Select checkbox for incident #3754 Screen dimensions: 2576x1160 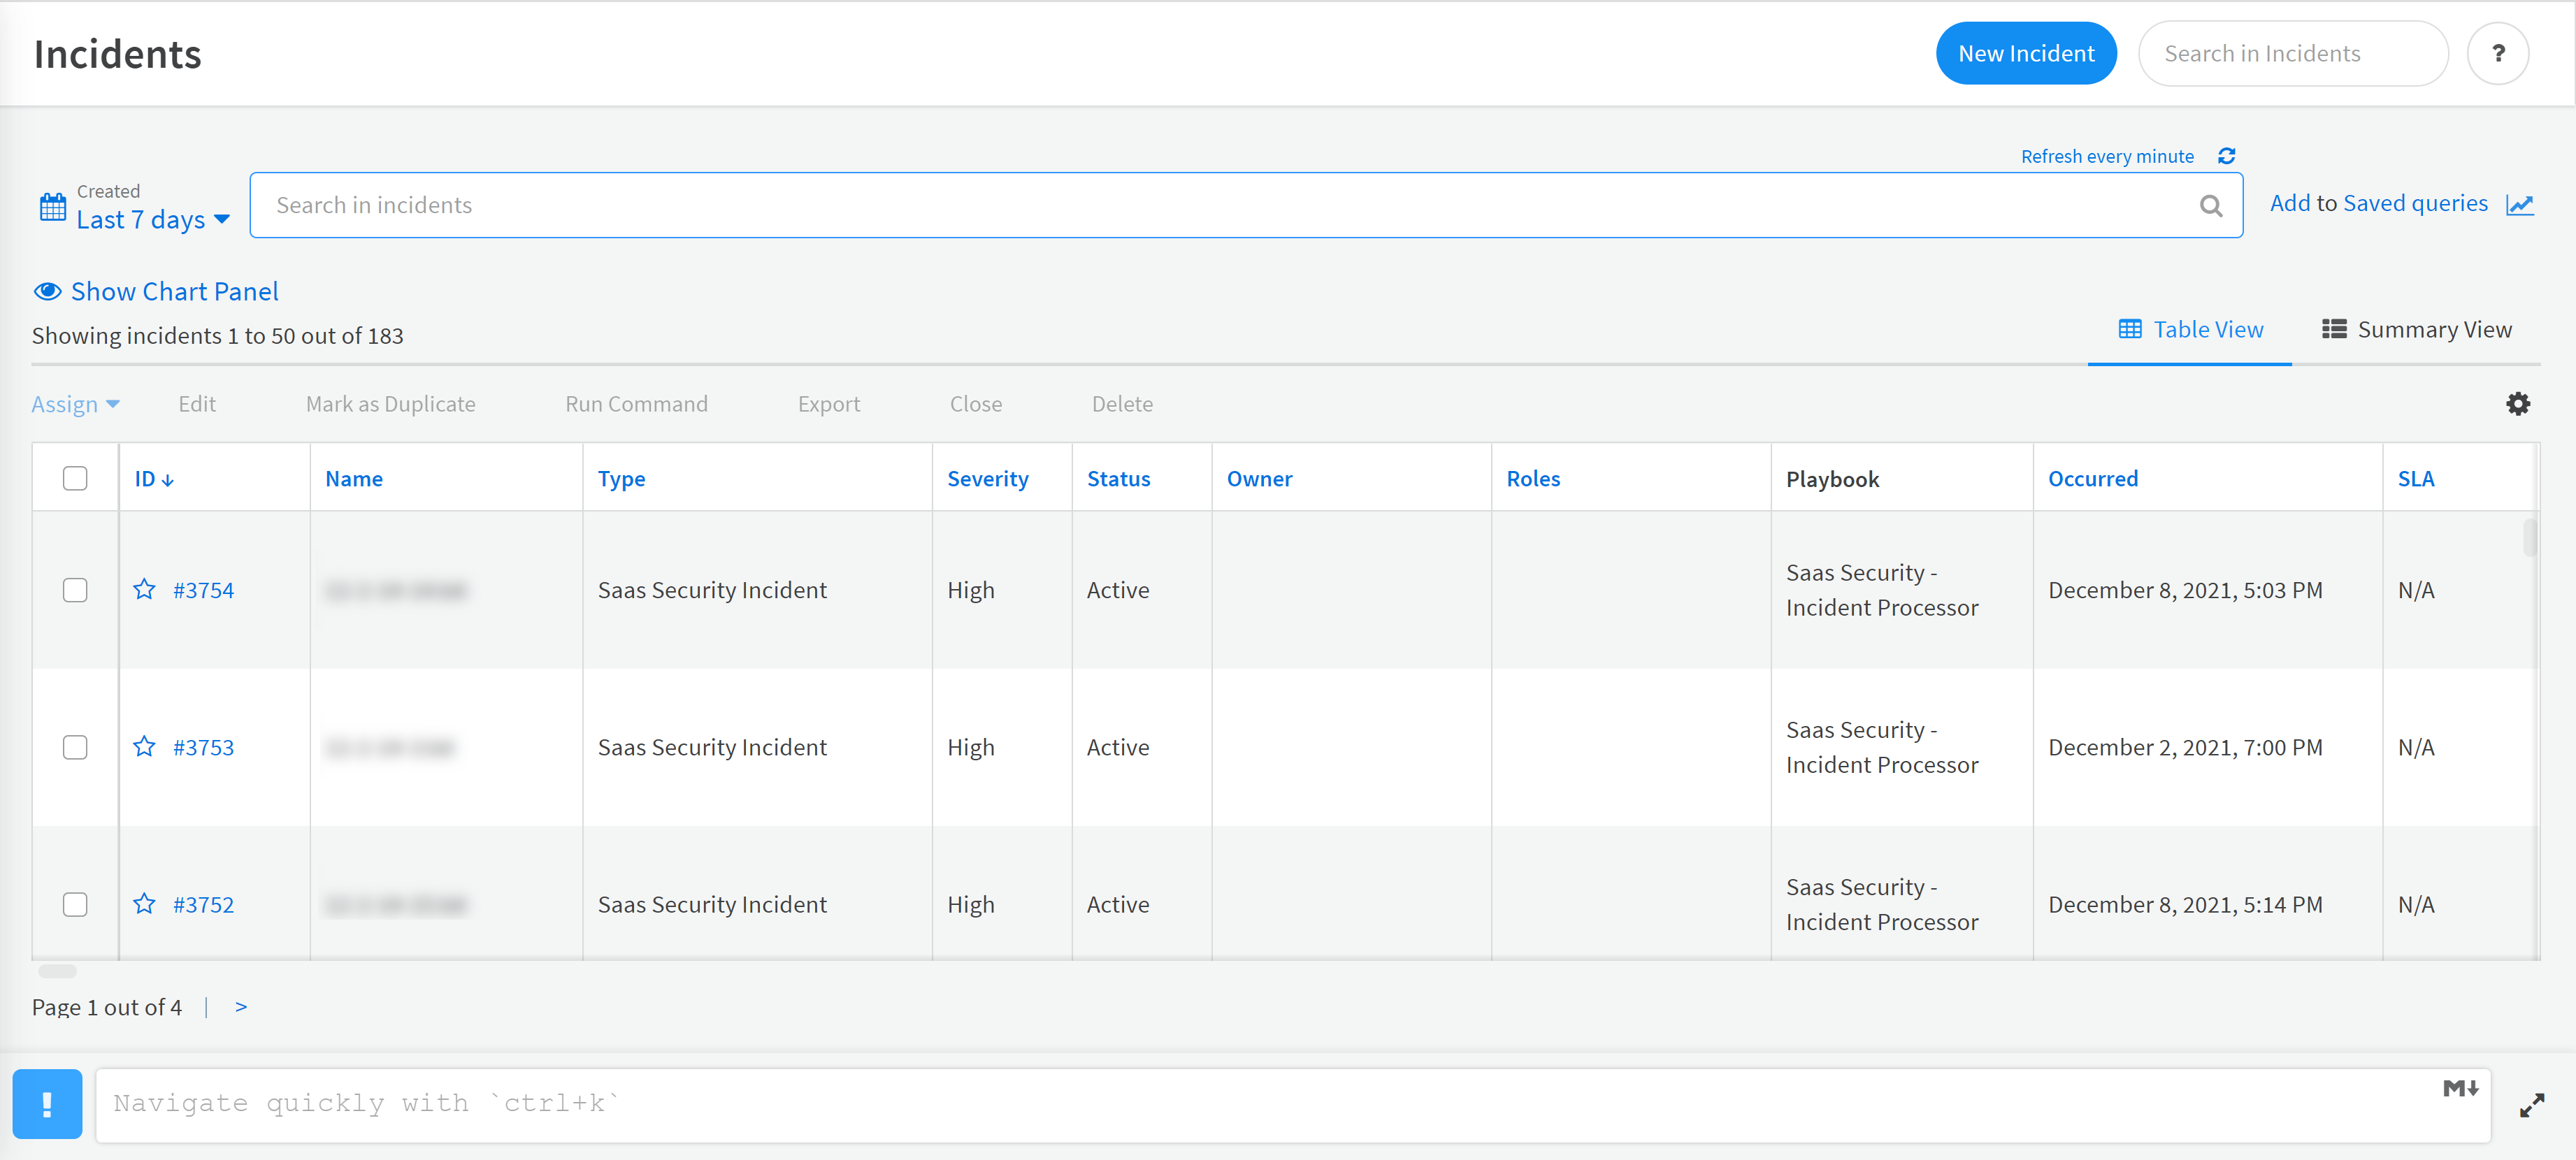pyautogui.click(x=75, y=590)
